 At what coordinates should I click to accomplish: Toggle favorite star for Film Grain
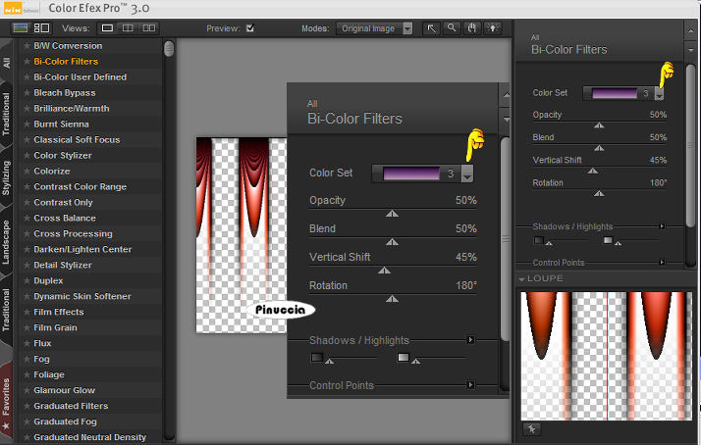(27, 327)
